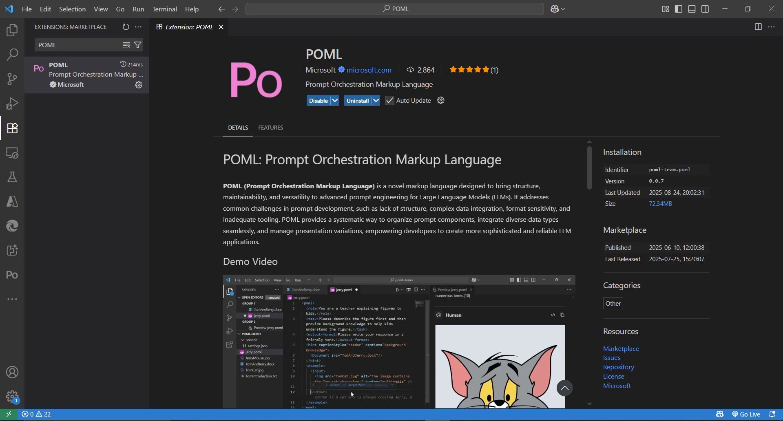Expand the Disable button dropdown arrow
783x421 pixels.
pos(334,101)
